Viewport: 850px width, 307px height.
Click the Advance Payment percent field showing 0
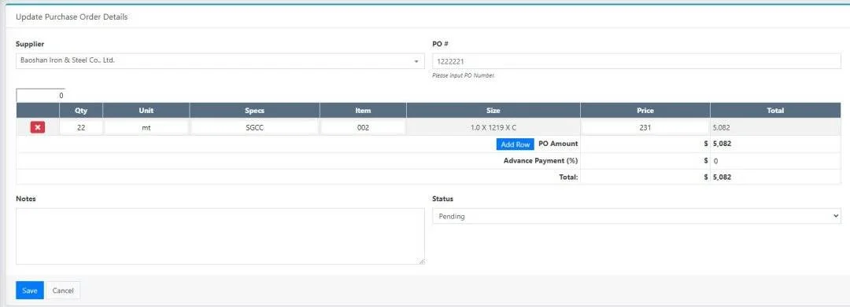[775, 161]
